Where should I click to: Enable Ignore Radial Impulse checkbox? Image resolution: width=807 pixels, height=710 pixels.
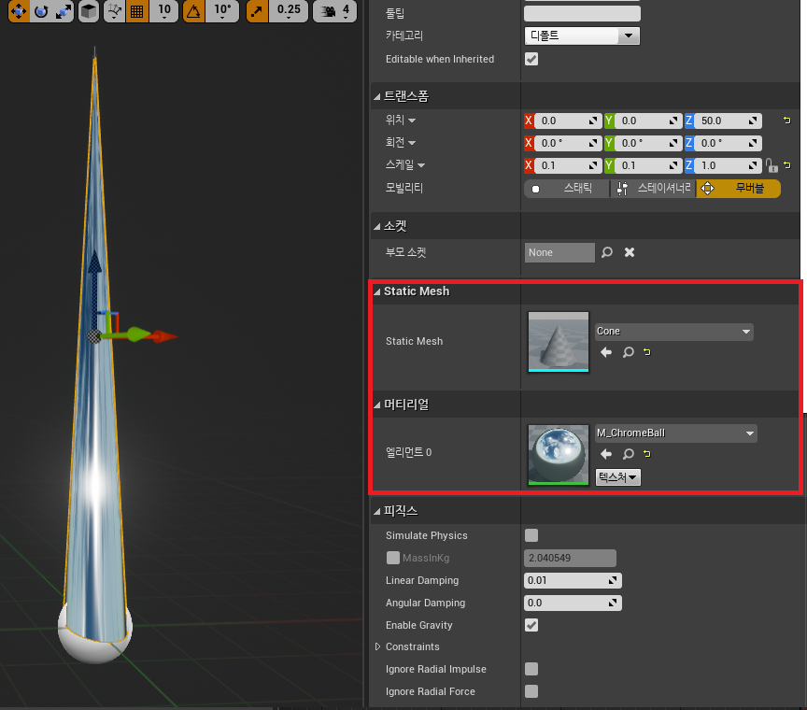coord(531,669)
